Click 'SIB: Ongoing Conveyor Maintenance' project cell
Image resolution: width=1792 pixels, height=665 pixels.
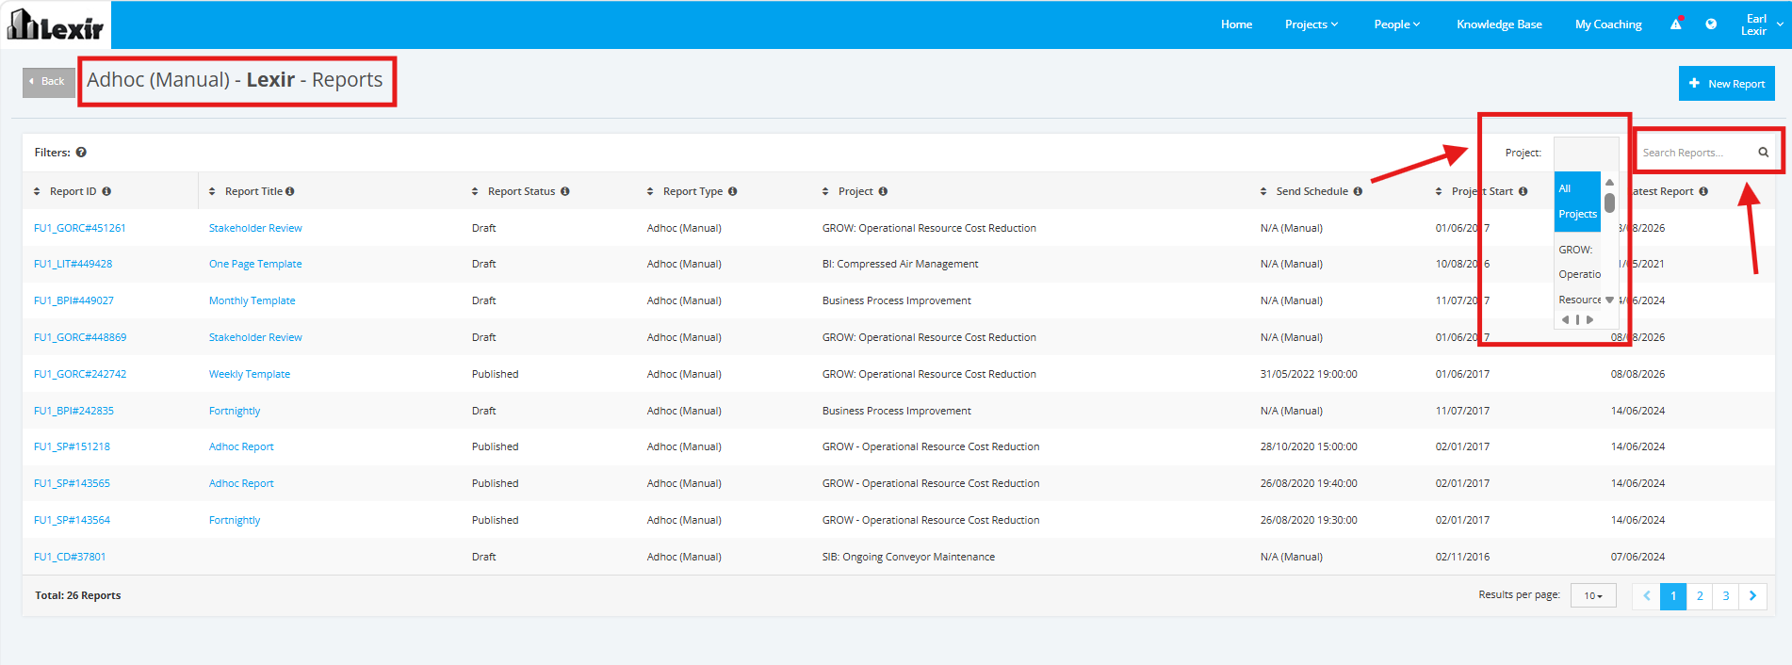click(908, 557)
